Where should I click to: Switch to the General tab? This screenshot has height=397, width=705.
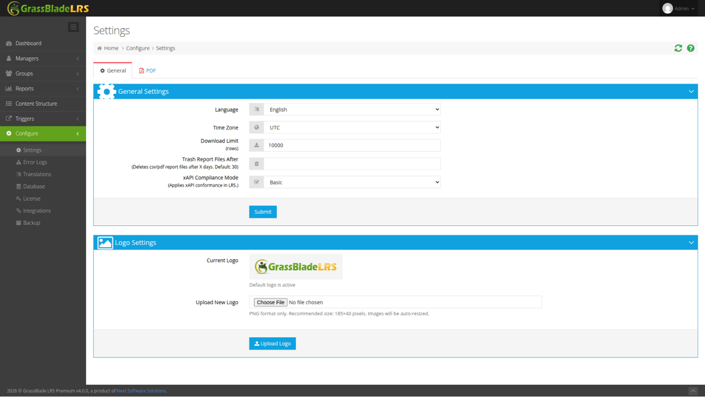(x=113, y=71)
